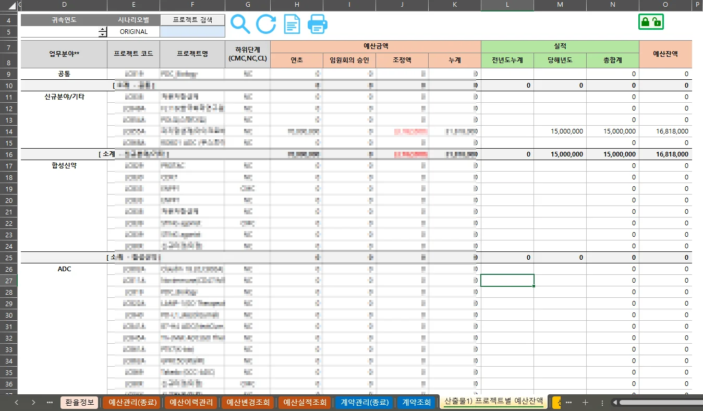This screenshot has width=703, height=411.
Task: Click the magnifier search icon
Action: click(240, 25)
